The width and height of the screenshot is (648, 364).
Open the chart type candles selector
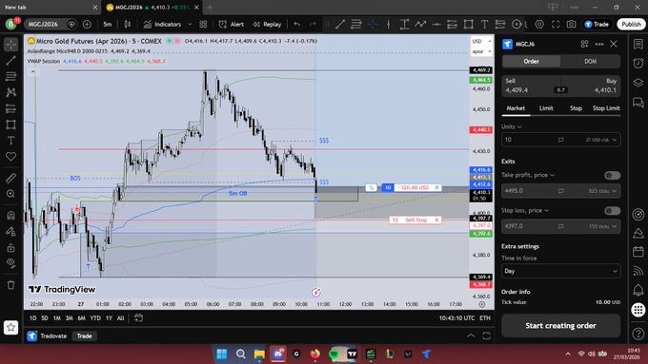(x=128, y=25)
